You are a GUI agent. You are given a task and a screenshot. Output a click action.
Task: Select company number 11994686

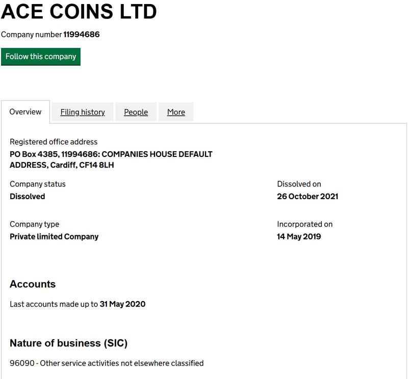82,34
